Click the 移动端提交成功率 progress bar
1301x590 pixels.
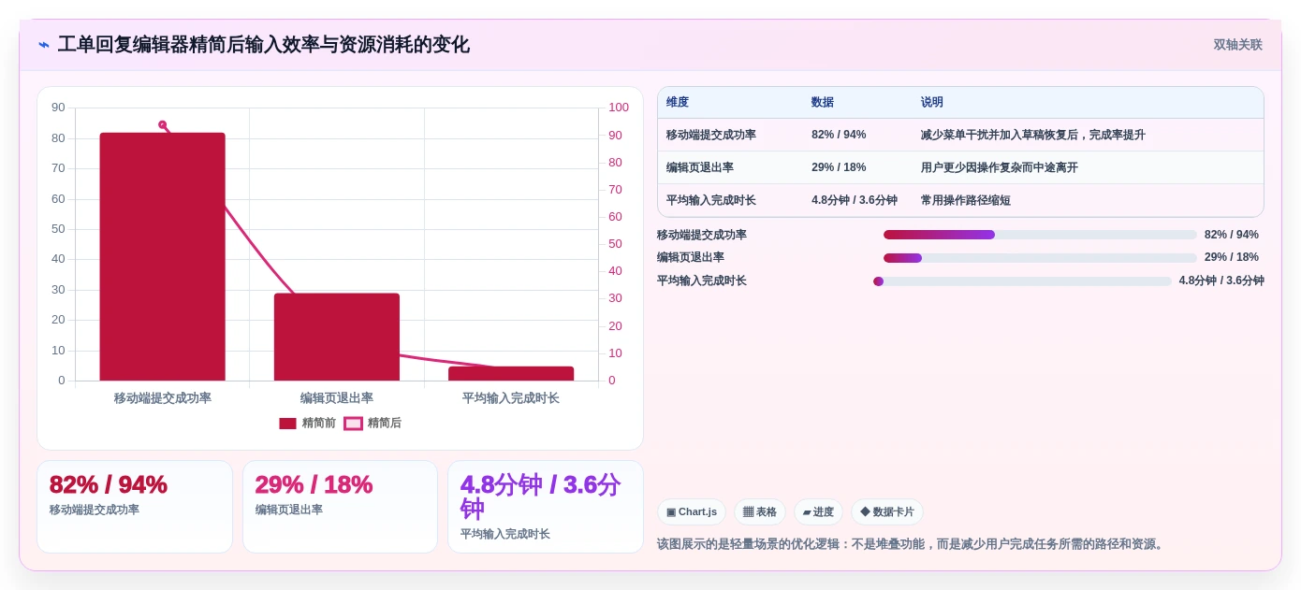pyautogui.click(x=1040, y=235)
